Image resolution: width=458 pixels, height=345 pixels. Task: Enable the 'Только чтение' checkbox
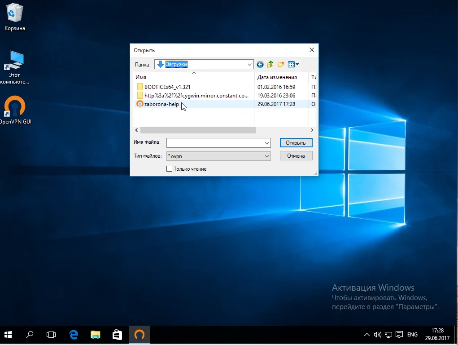pyautogui.click(x=169, y=169)
